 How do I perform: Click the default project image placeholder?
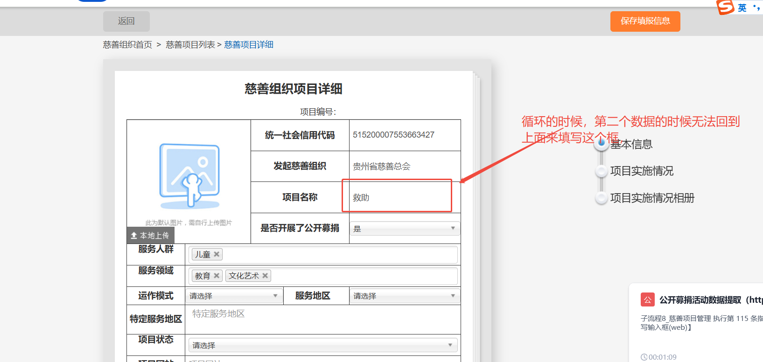point(189,176)
